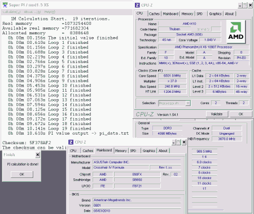
Task: Click the PI value output pi_data.txt line
Action: (x=68, y=133)
